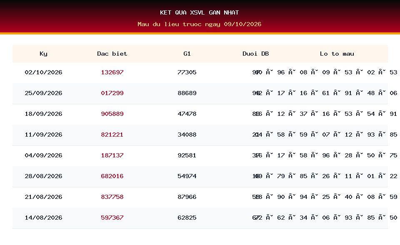Screen dimensions: 400x245
Task: Click the Duoi DB column header
Action: pyautogui.click(x=255, y=54)
